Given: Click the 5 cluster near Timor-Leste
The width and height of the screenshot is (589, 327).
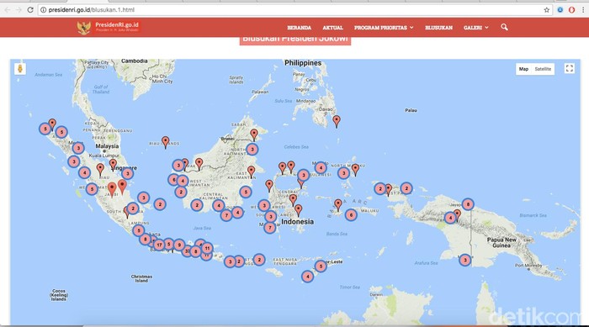Looking at the screenshot, I should pos(321,266).
